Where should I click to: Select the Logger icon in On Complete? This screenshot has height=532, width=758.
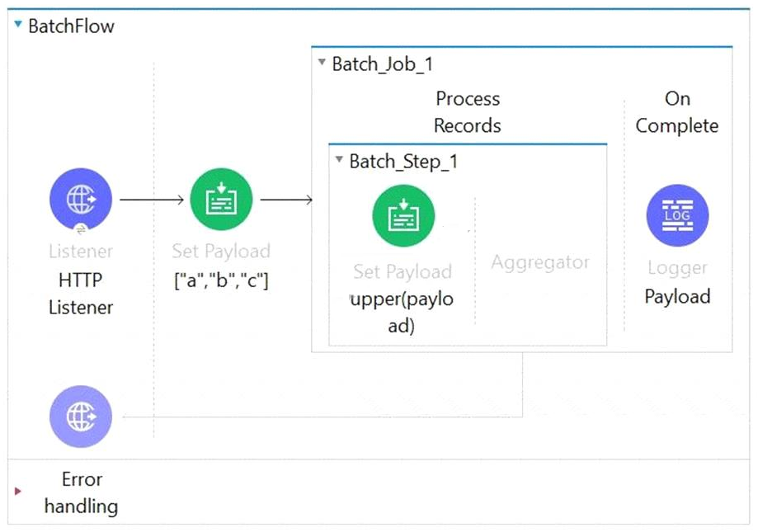[x=677, y=215]
